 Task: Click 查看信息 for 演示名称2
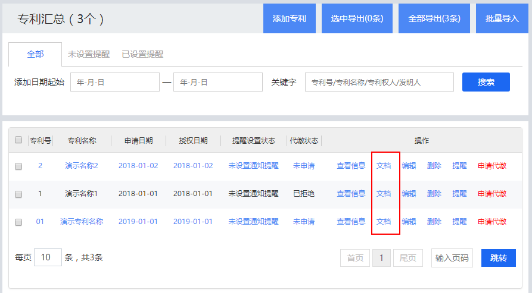(x=351, y=165)
